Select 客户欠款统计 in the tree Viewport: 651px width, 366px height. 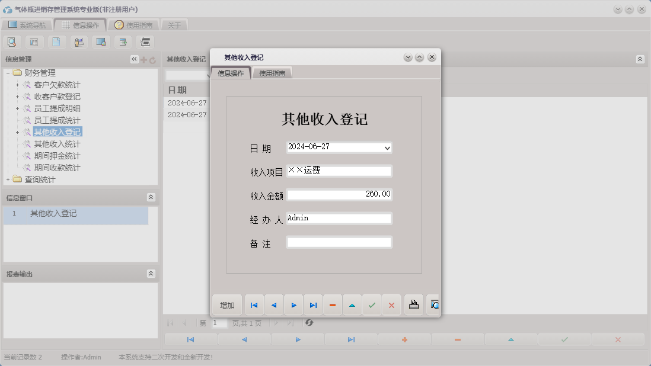point(58,85)
